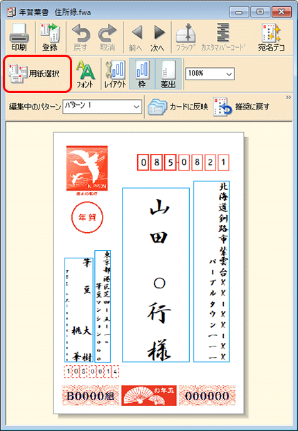
Task: Click the フラップ flap icon
Action: click(x=186, y=37)
